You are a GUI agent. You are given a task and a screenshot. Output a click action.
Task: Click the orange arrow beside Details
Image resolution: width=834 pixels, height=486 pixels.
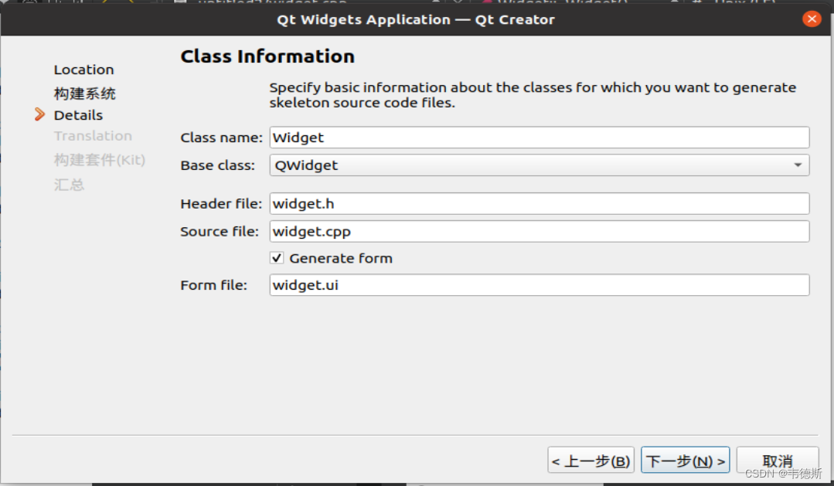click(x=40, y=114)
